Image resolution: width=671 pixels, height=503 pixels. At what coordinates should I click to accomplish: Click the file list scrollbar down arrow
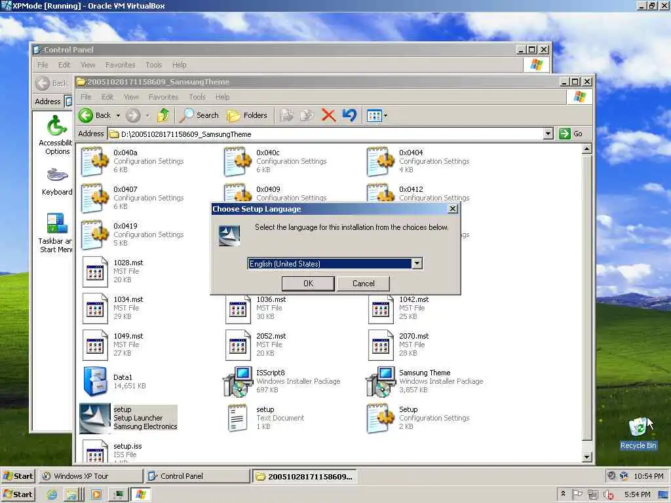point(586,456)
